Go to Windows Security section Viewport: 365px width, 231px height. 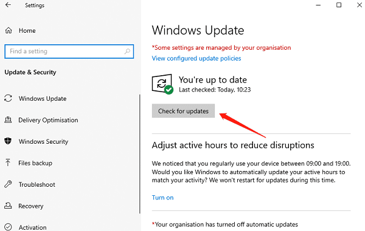coord(44,141)
